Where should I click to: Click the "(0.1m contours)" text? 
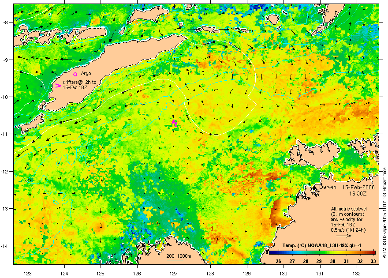click(x=347, y=214)
